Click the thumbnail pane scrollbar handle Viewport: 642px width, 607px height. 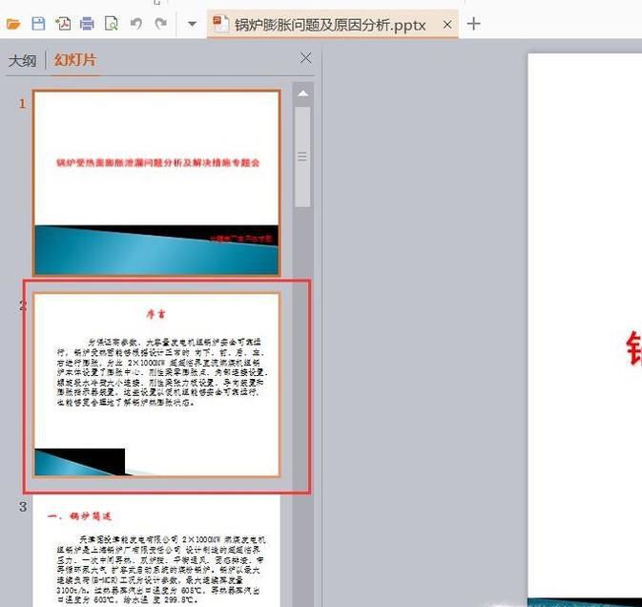302,157
